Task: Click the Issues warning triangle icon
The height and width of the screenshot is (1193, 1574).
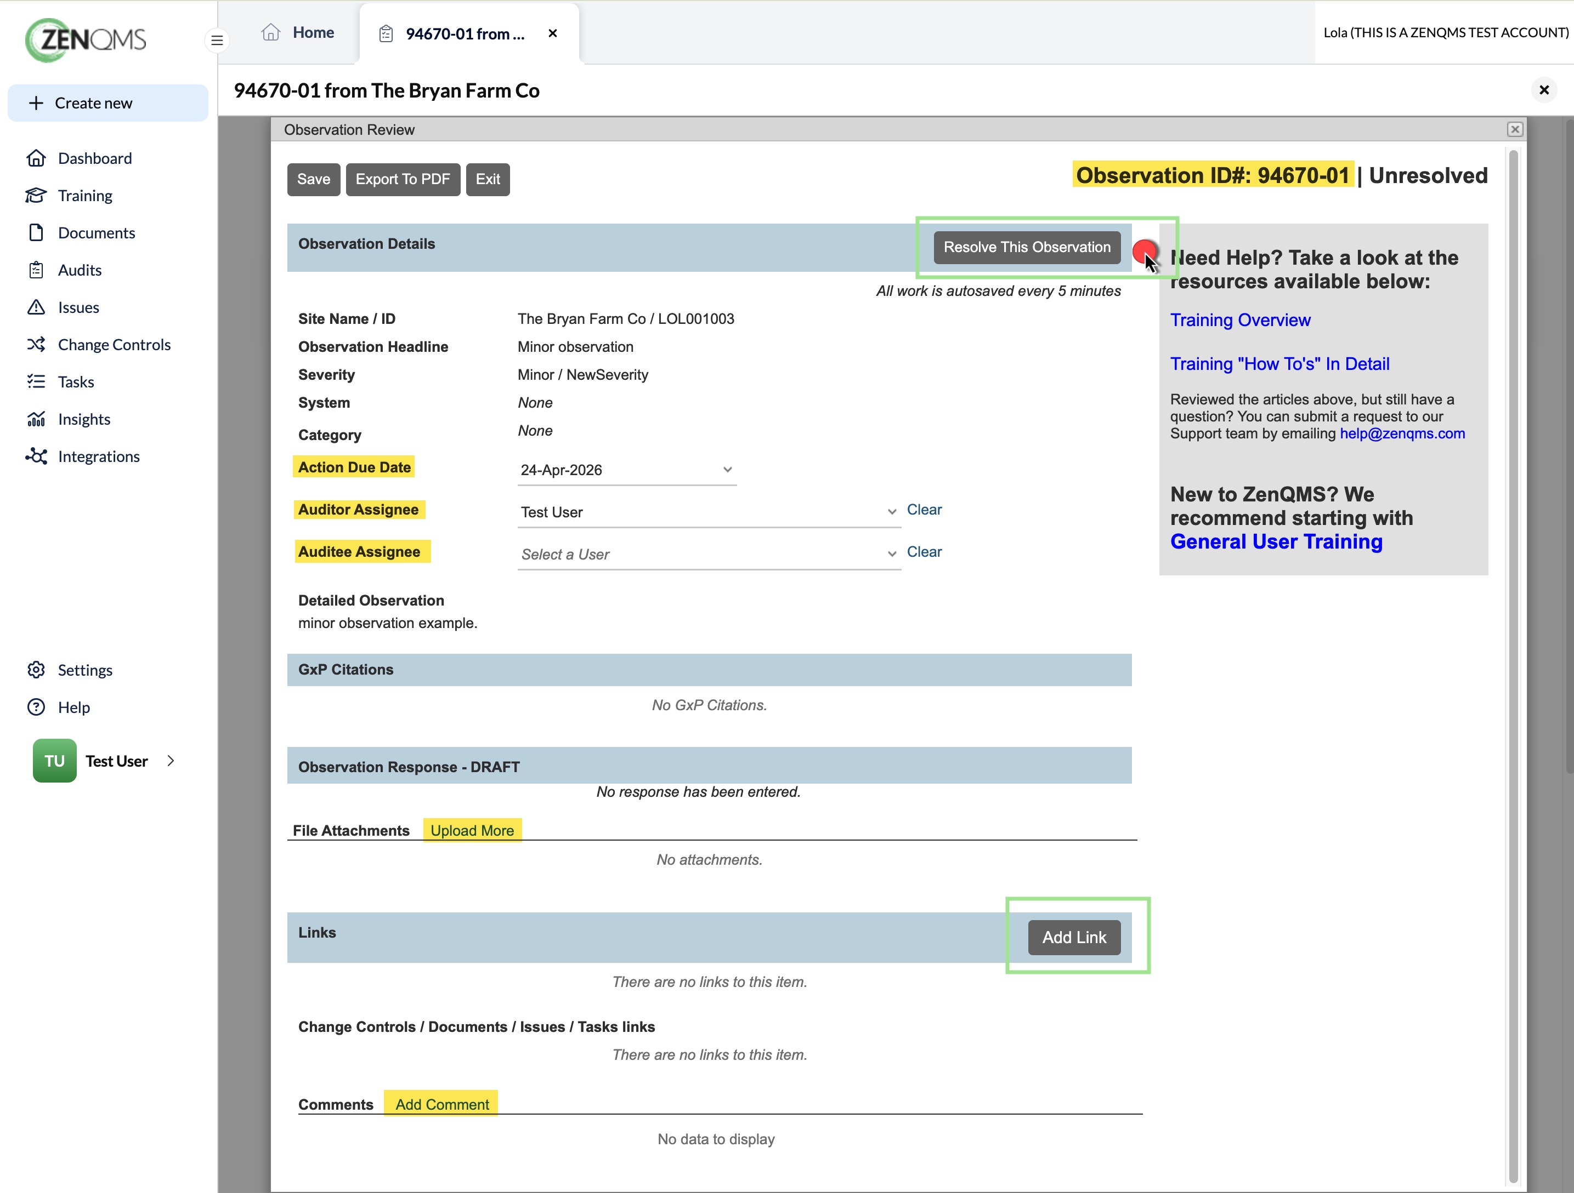Action: [x=36, y=307]
